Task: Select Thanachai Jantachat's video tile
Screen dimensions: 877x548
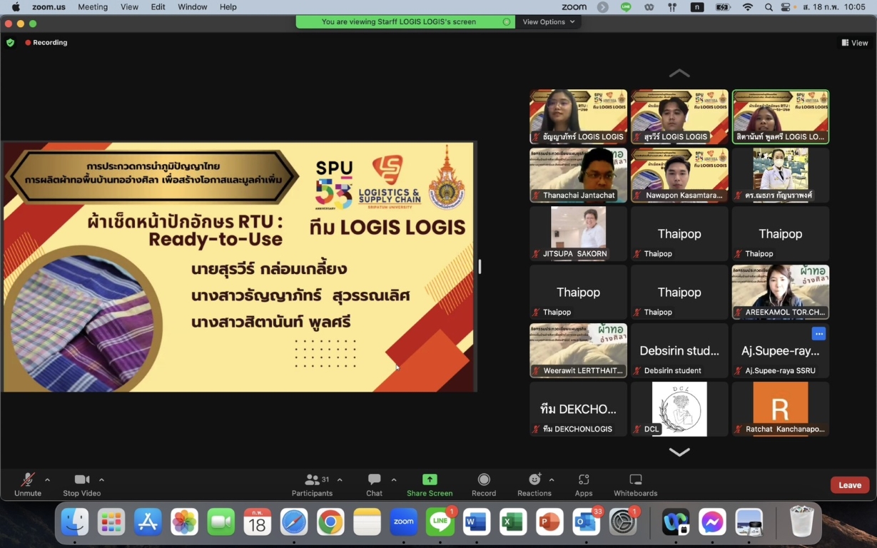Action: click(578, 176)
